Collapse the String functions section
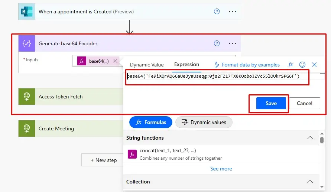This screenshot has height=192, width=331. point(310,138)
